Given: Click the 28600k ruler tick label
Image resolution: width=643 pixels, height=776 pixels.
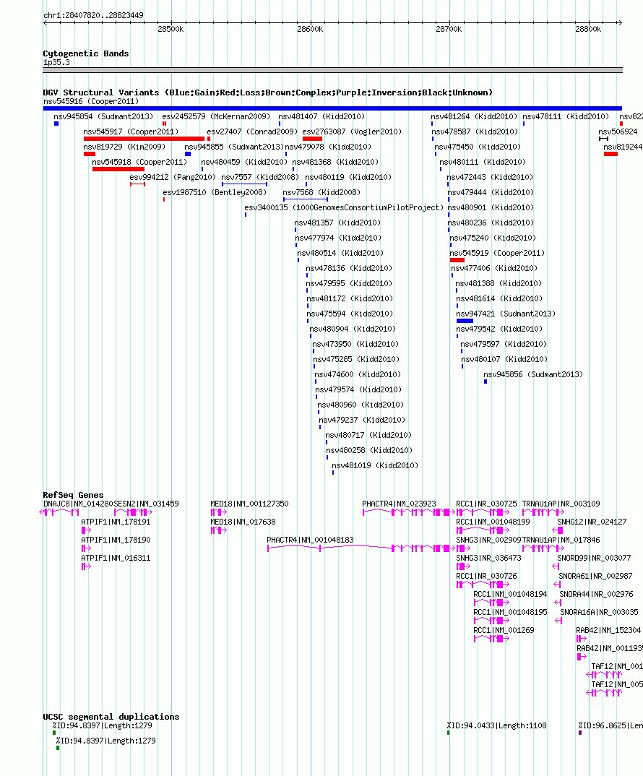Looking at the screenshot, I should pos(310,29).
